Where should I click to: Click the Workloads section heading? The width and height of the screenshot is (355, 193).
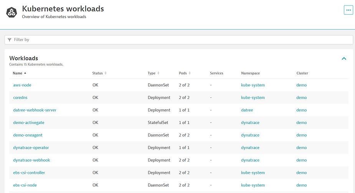tap(23, 58)
